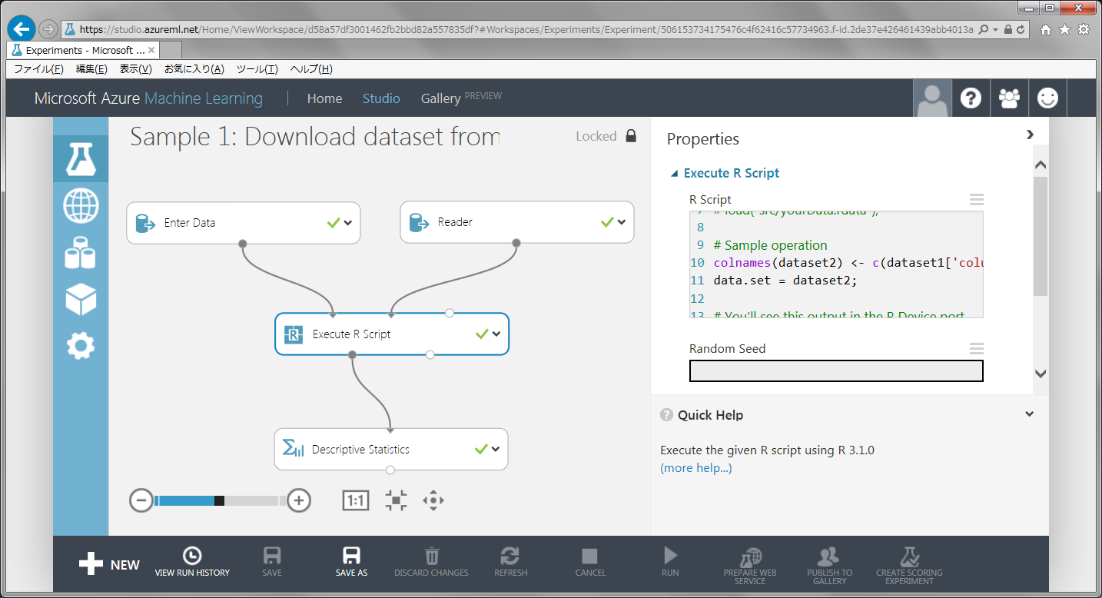Open Trained Models cube icon in sidebar
The height and width of the screenshot is (598, 1102).
coord(81,300)
